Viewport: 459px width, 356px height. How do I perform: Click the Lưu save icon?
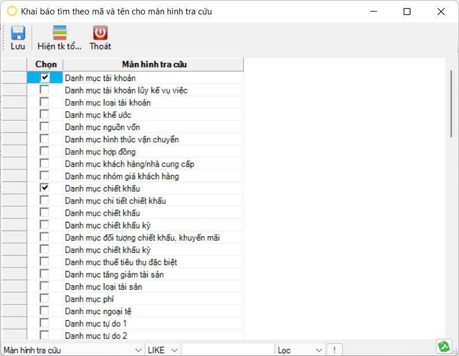click(18, 34)
